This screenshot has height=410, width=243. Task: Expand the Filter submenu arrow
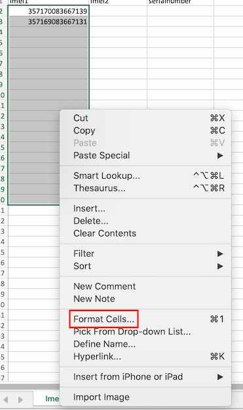click(220, 253)
